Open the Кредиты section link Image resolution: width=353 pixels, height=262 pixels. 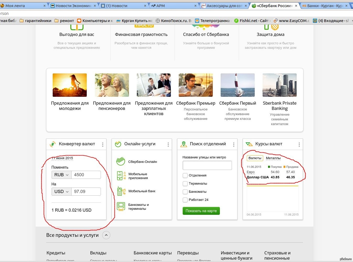[x=56, y=253]
